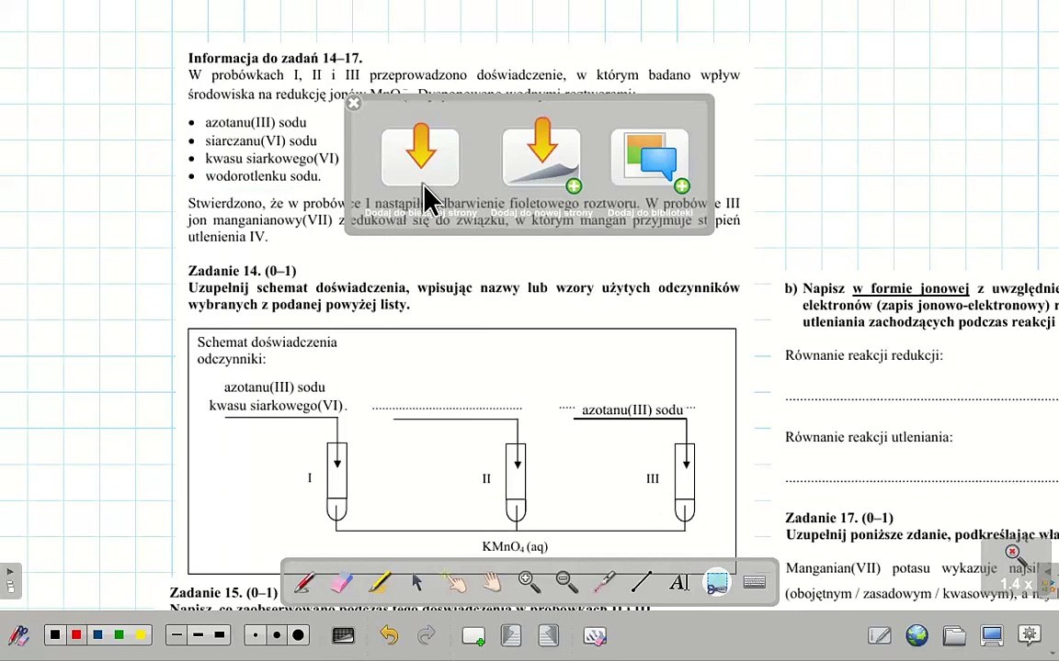Set medium line width

point(198,634)
